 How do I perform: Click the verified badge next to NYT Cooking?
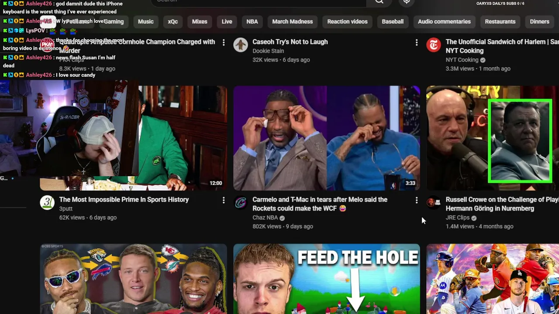pyautogui.click(x=483, y=60)
